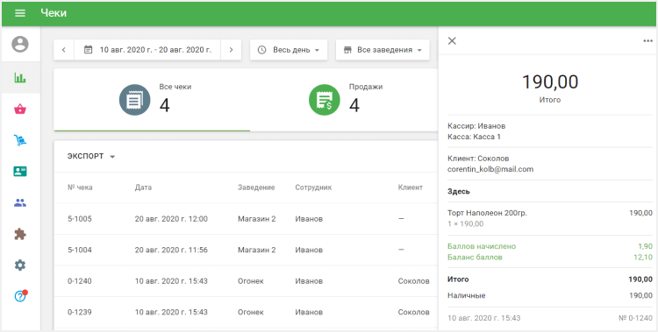Screen dimensions: 658x332
Task: Close the receipt detail panel
Action: coord(452,40)
